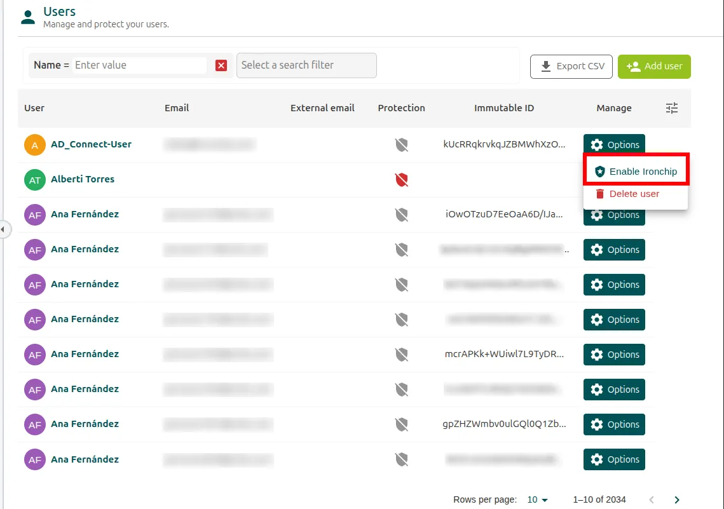Open the AD_Connect-User name link
The image size is (724, 509).
coord(91,144)
